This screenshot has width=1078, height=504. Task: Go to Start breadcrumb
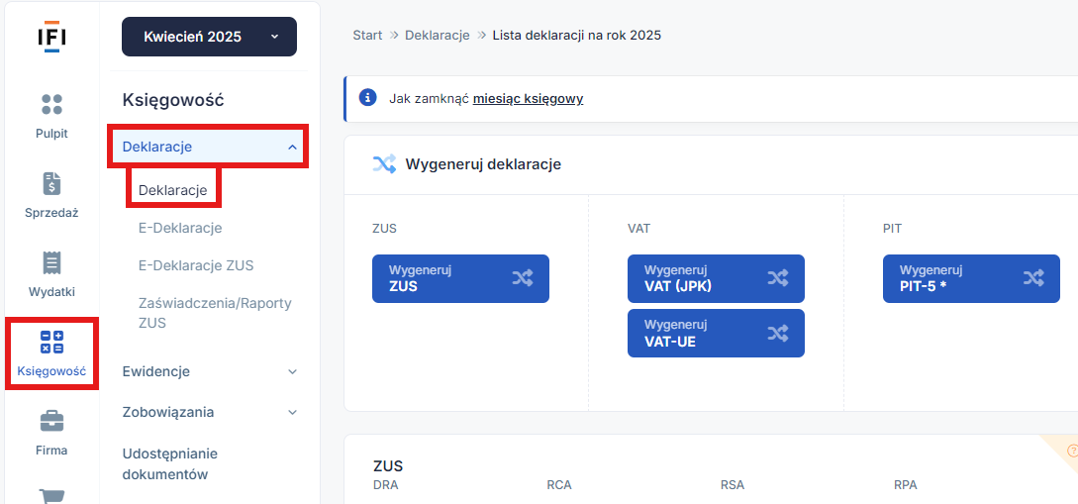coord(367,35)
